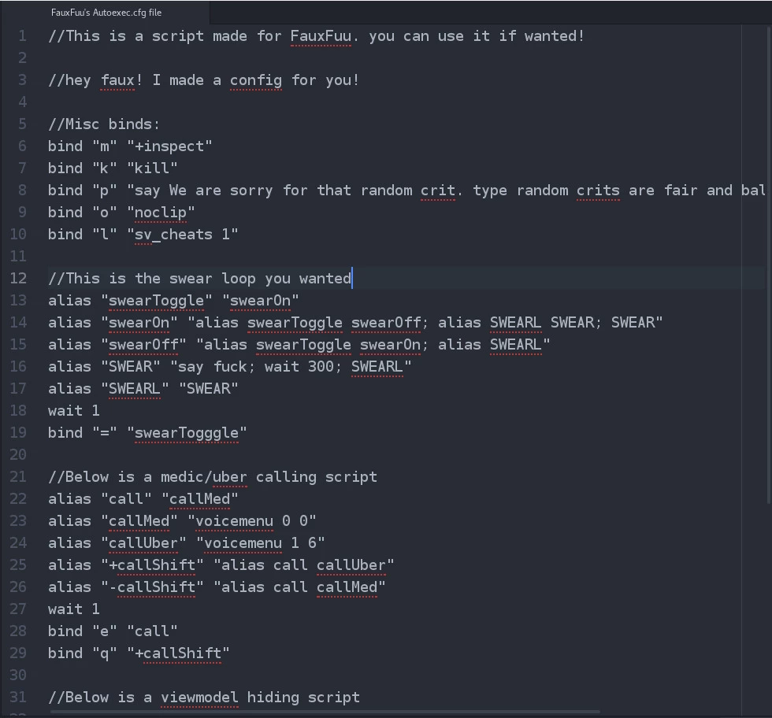Click the viewmodel hiding script comment
The height and width of the screenshot is (718, 772).
coord(204,697)
